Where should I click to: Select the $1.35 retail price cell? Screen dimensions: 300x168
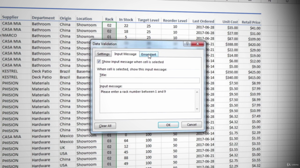click(x=256, y=138)
